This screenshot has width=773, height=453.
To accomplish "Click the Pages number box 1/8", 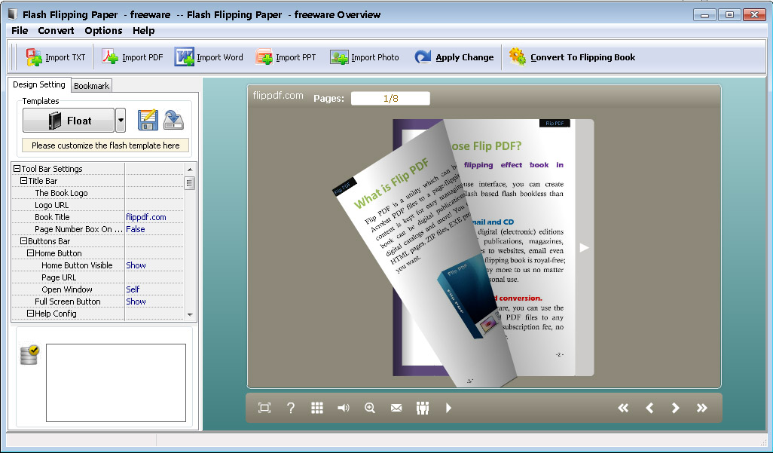I will tap(390, 98).
